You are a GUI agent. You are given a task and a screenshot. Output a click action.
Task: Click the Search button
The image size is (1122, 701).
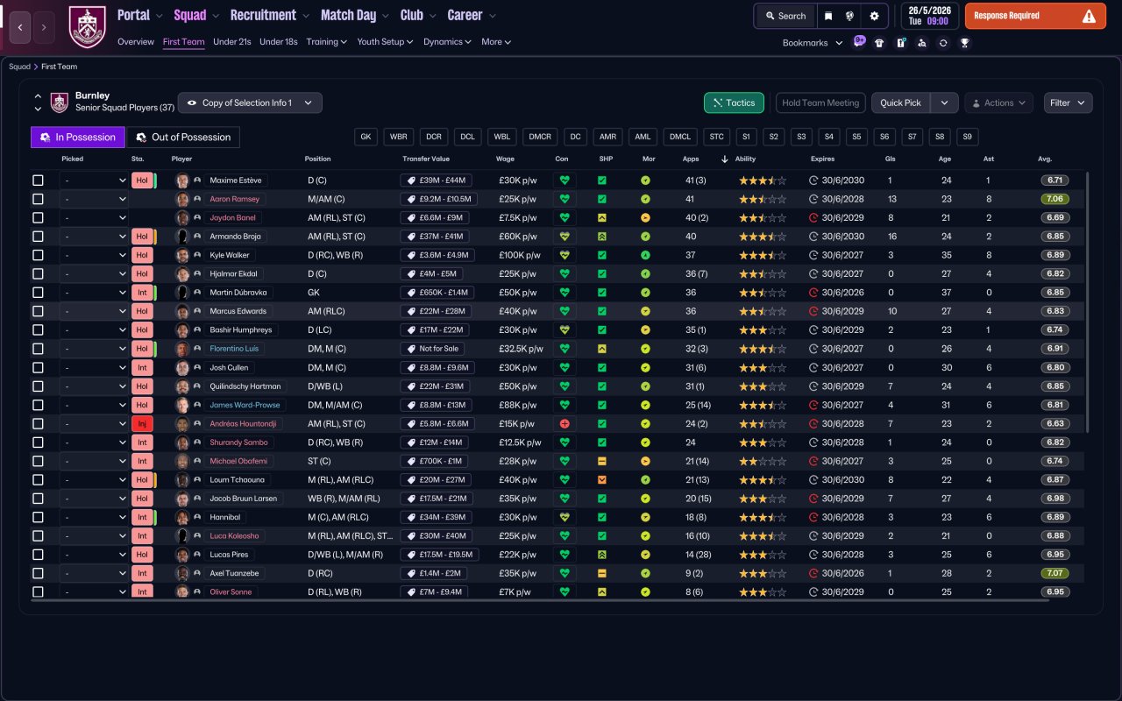pos(785,16)
